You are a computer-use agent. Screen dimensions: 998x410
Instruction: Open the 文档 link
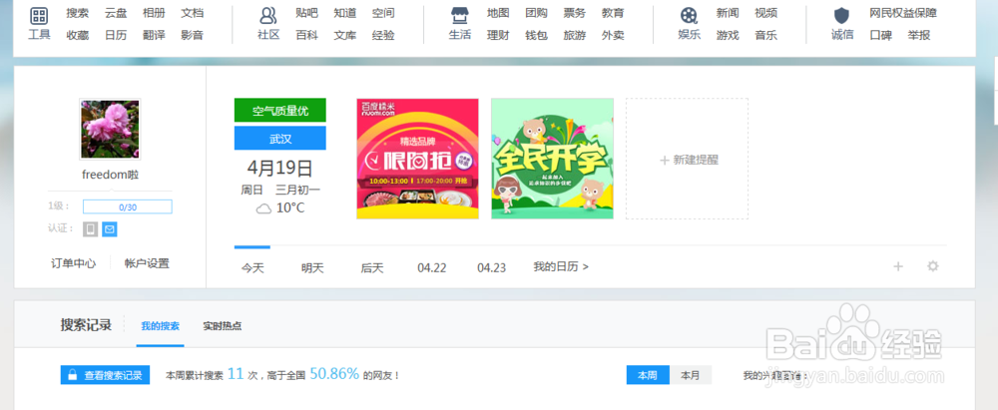click(193, 13)
